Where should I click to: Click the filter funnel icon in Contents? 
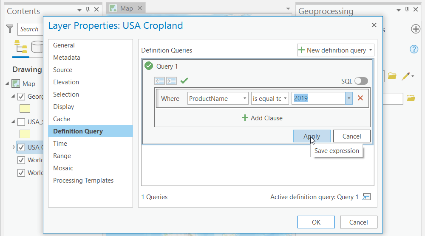(10, 29)
